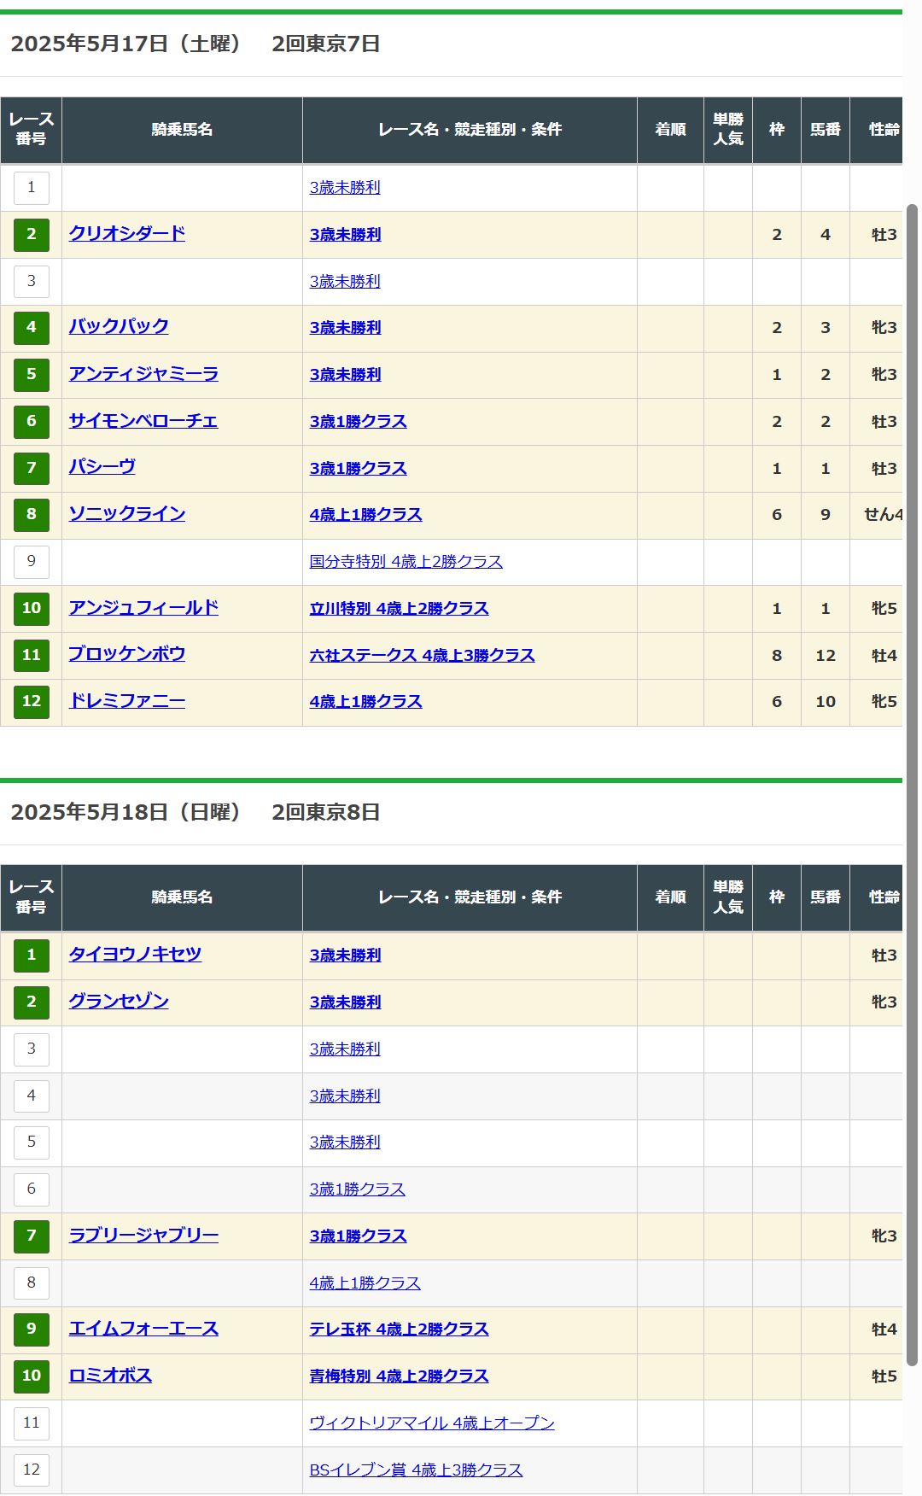The width and height of the screenshot is (922, 1496).
Task: Open the グランセゾン horse link
Action: 119,1002
